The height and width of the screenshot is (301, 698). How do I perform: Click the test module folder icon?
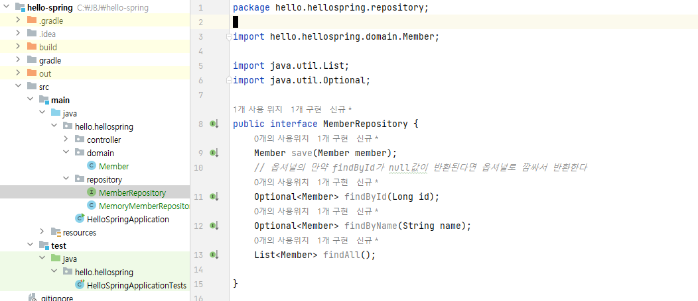click(x=44, y=245)
